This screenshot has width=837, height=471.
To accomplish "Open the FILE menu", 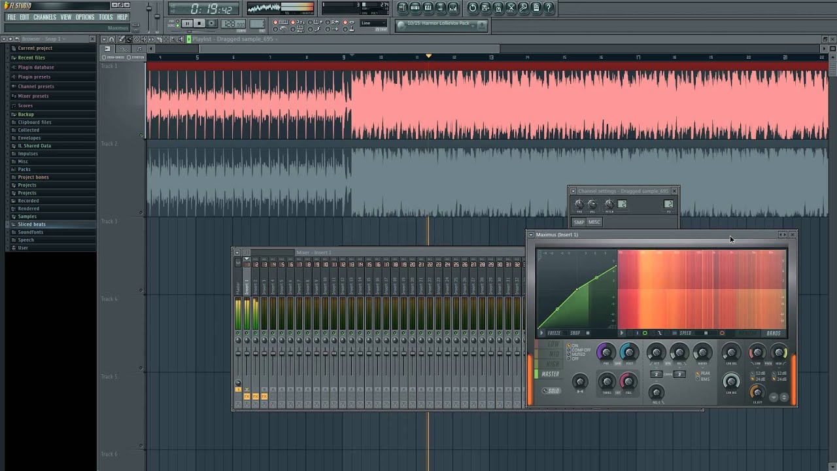I will tap(11, 17).
